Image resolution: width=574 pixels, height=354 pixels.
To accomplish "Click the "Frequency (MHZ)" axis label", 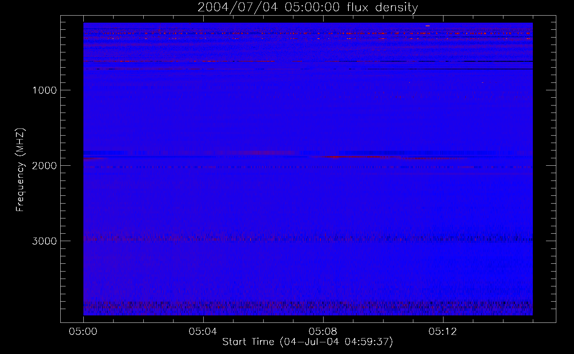I will point(21,170).
